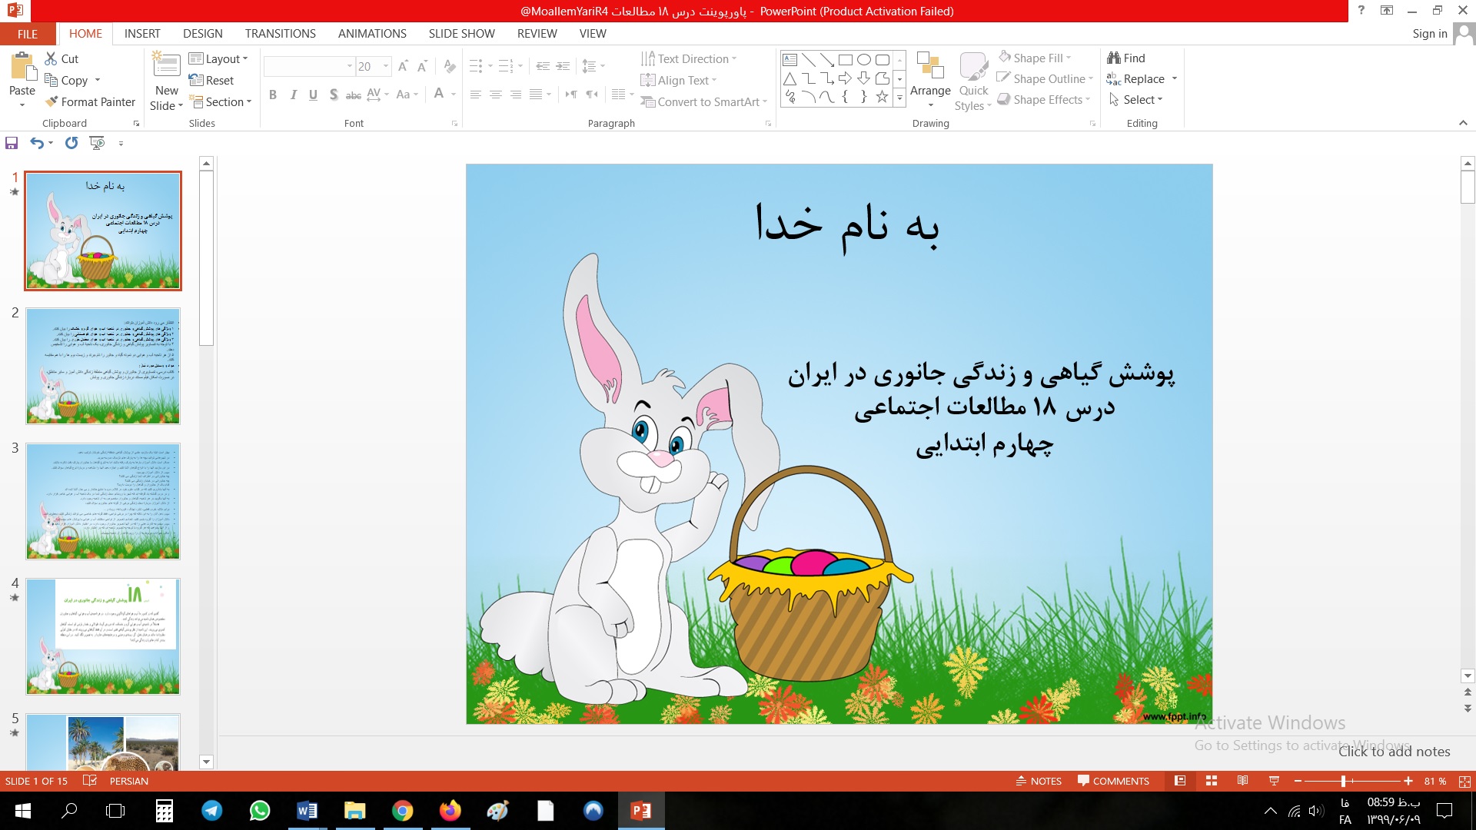Toggle Bold formatting

[x=273, y=95]
